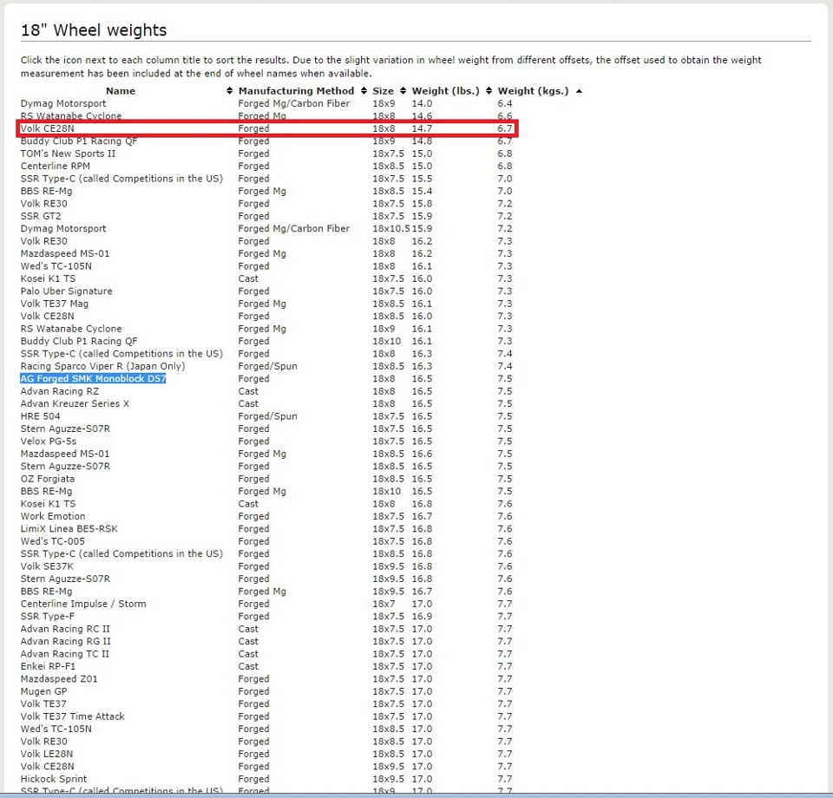Select the SSR Type-F wheel name
833x798 pixels.
pos(47,617)
